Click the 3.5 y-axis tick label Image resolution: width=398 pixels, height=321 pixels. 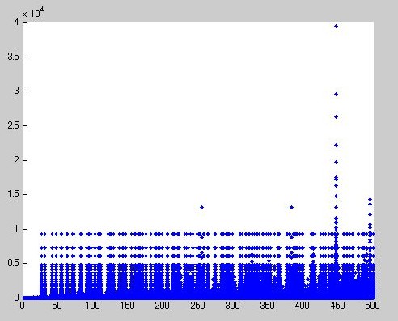[x=14, y=57]
